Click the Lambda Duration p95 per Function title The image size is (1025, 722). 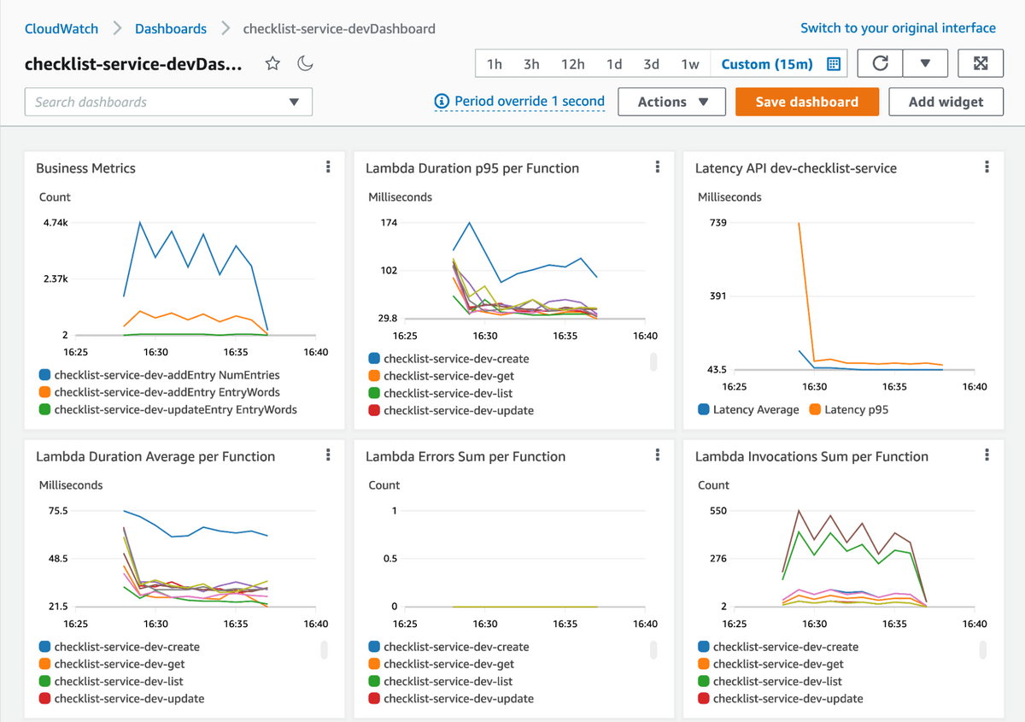click(x=472, y=168)
